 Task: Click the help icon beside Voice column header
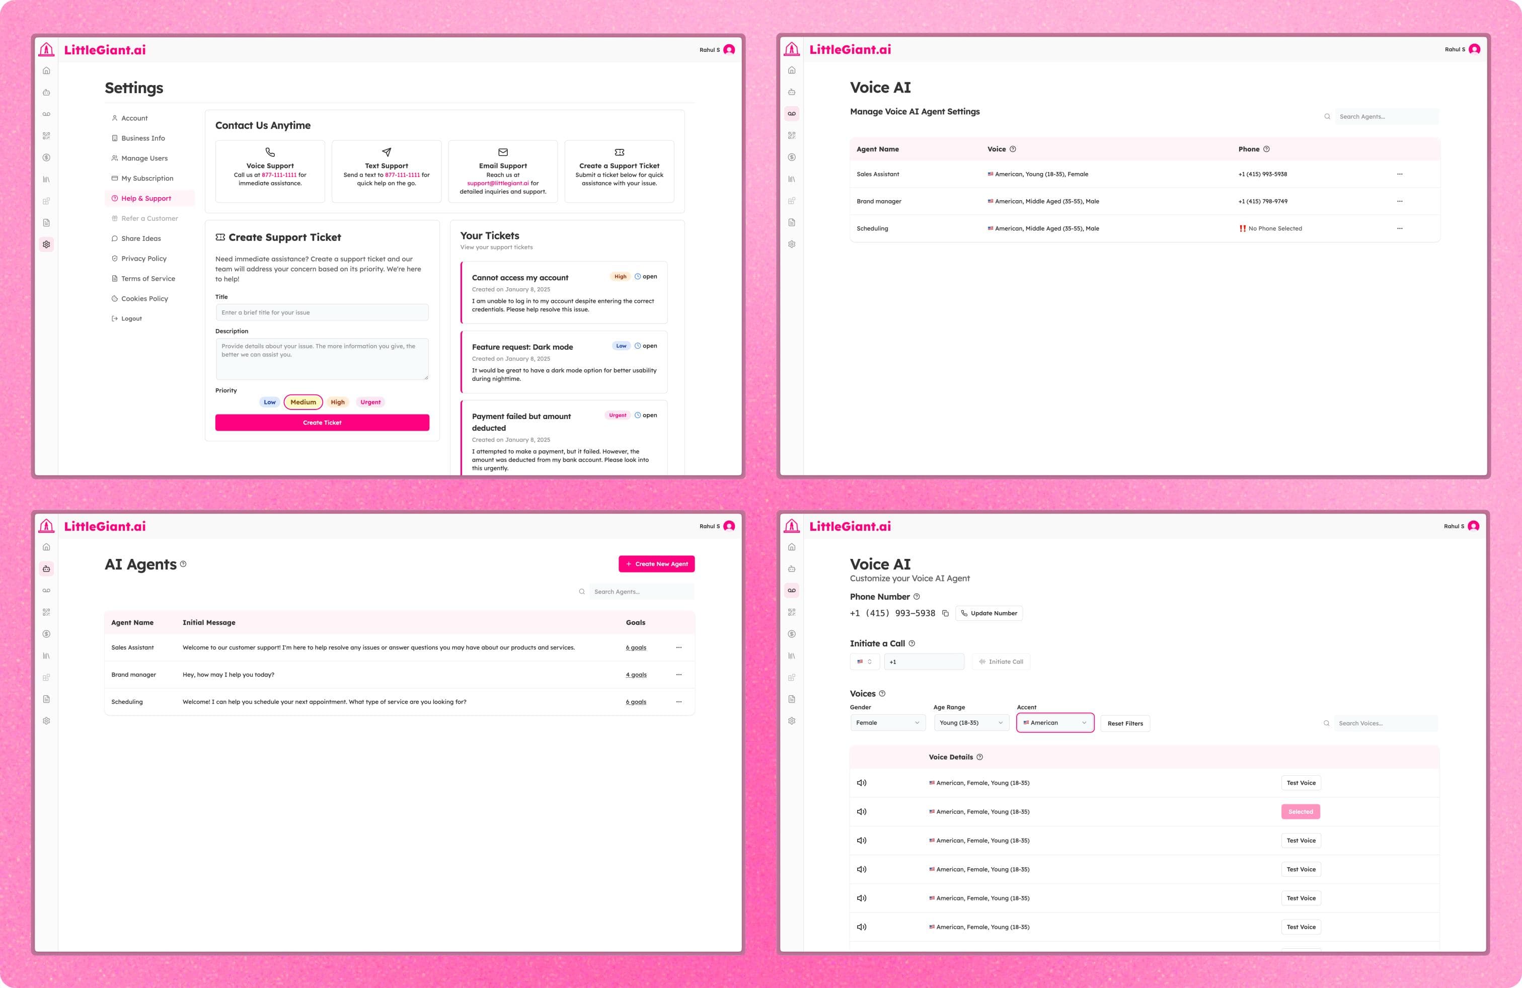click(1012, 149)
